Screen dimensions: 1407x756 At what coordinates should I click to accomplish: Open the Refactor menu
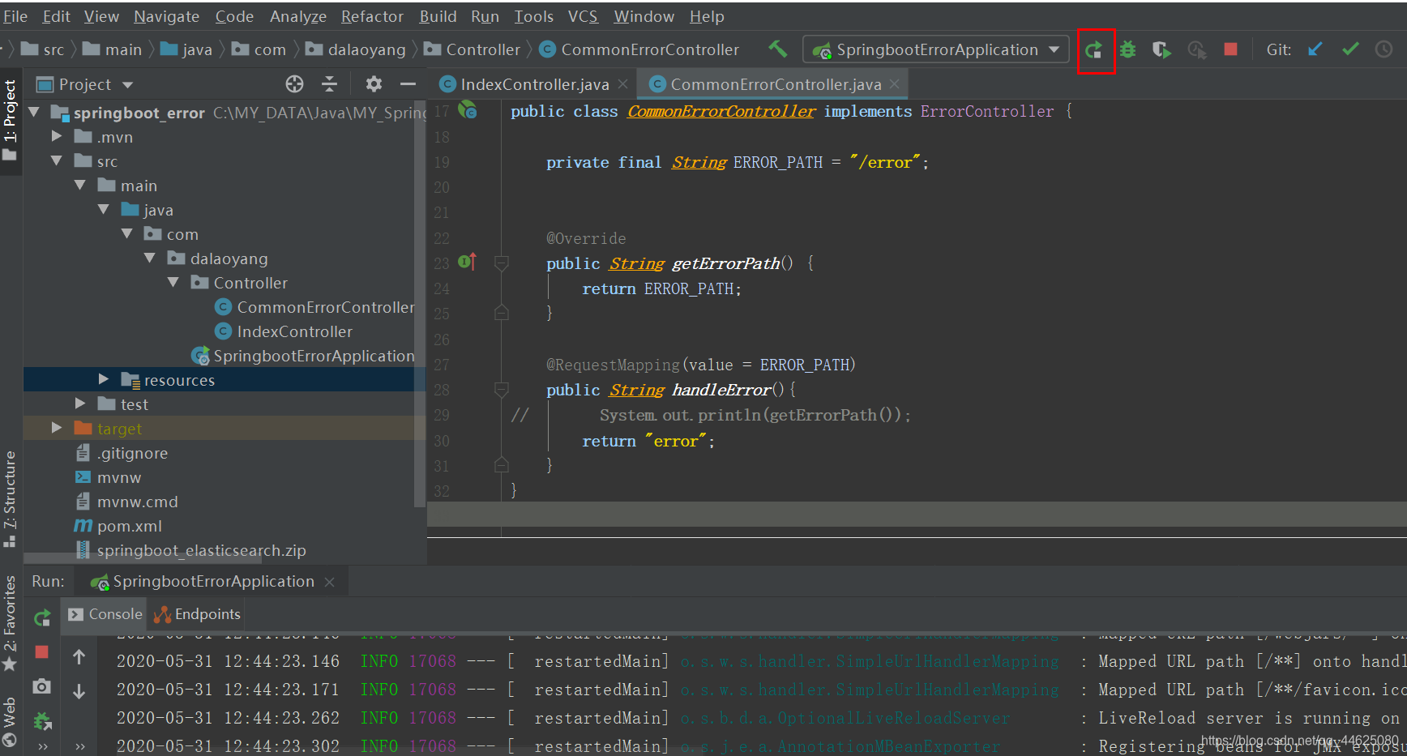pos(372,16)
